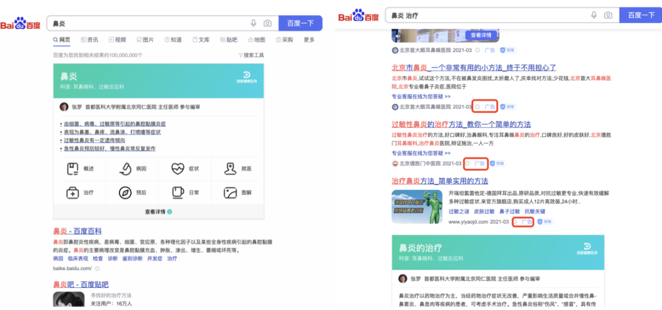Click the Baidu logo in left window
Image resolution: width=662 pixels, height=310 pixels.
20,24
